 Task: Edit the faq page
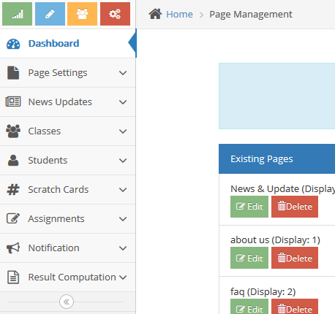249,307
